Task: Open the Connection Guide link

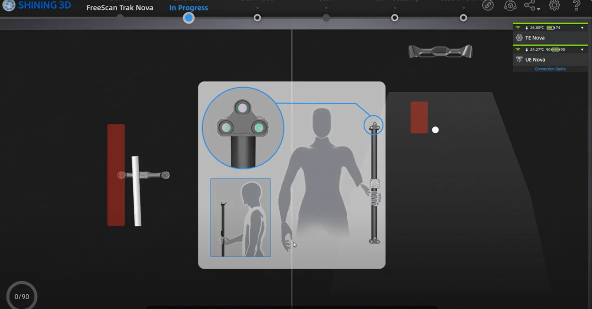Action: [550, 69]
